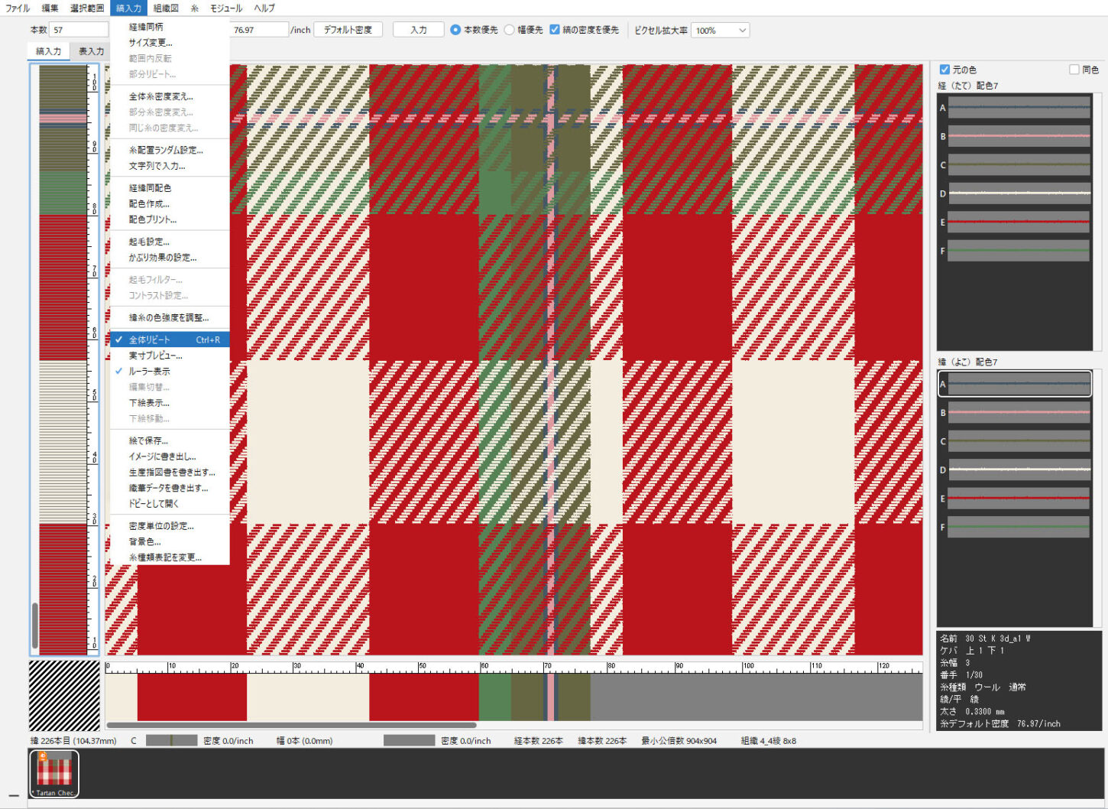The image size is (1108, 809).
Task: Open the ピクセル拡大率 100% dropdown
Action: coord(720,31)
